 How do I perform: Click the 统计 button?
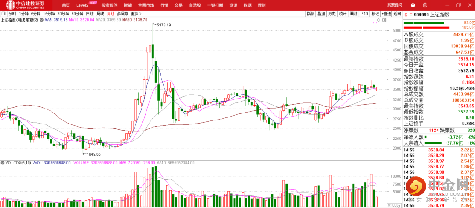[x=343, y=14]
